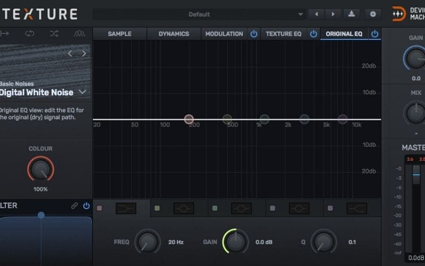This screenshot has width=425, height=266.
Task: Select the green EQ node near 1k
Action: [265, 119]
